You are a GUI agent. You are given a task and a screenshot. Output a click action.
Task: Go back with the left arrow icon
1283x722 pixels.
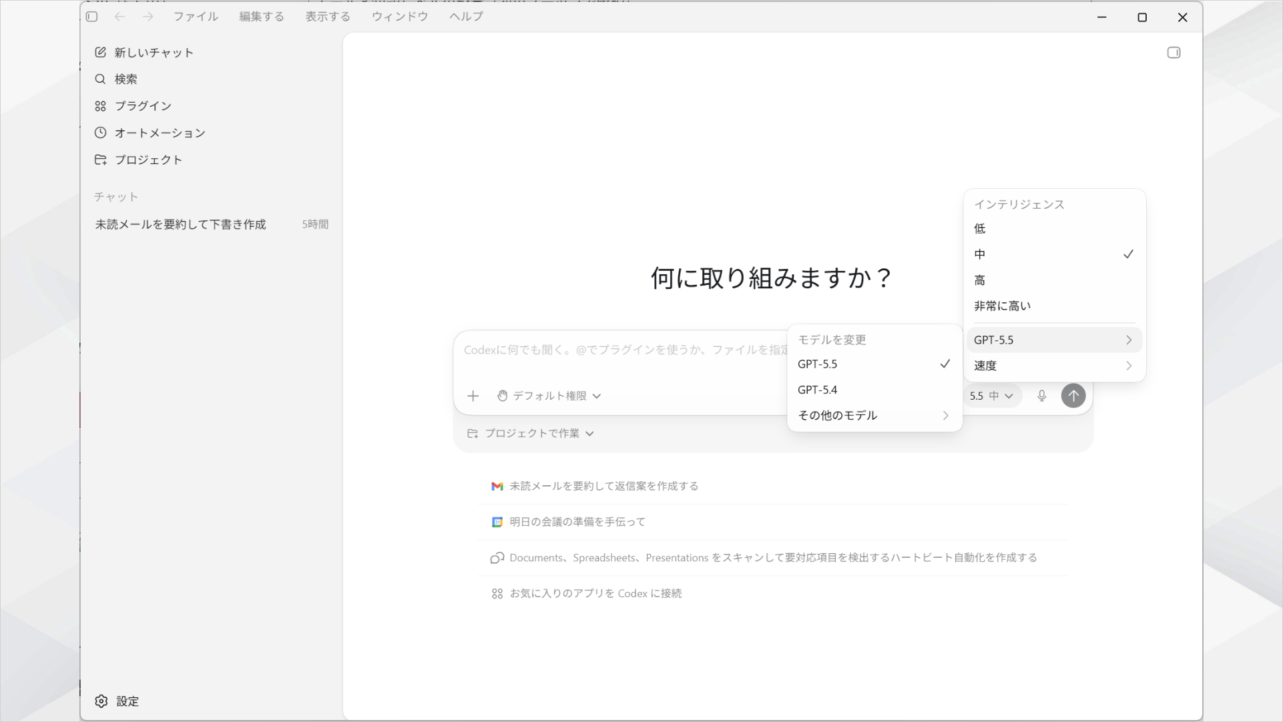(119, 17)
